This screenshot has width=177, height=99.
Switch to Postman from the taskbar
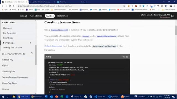(x=125, y=97)
